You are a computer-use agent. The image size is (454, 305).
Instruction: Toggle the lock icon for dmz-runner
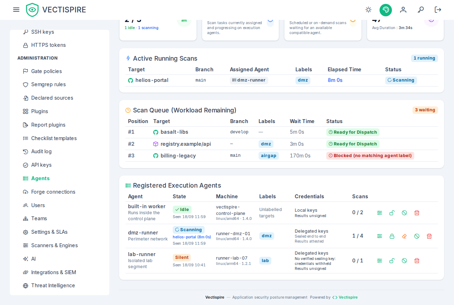392,236
